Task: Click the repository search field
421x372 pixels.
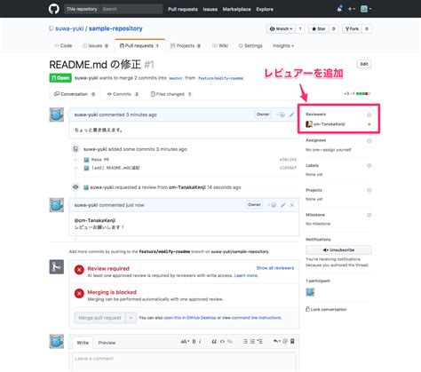Action: [131, 9]
